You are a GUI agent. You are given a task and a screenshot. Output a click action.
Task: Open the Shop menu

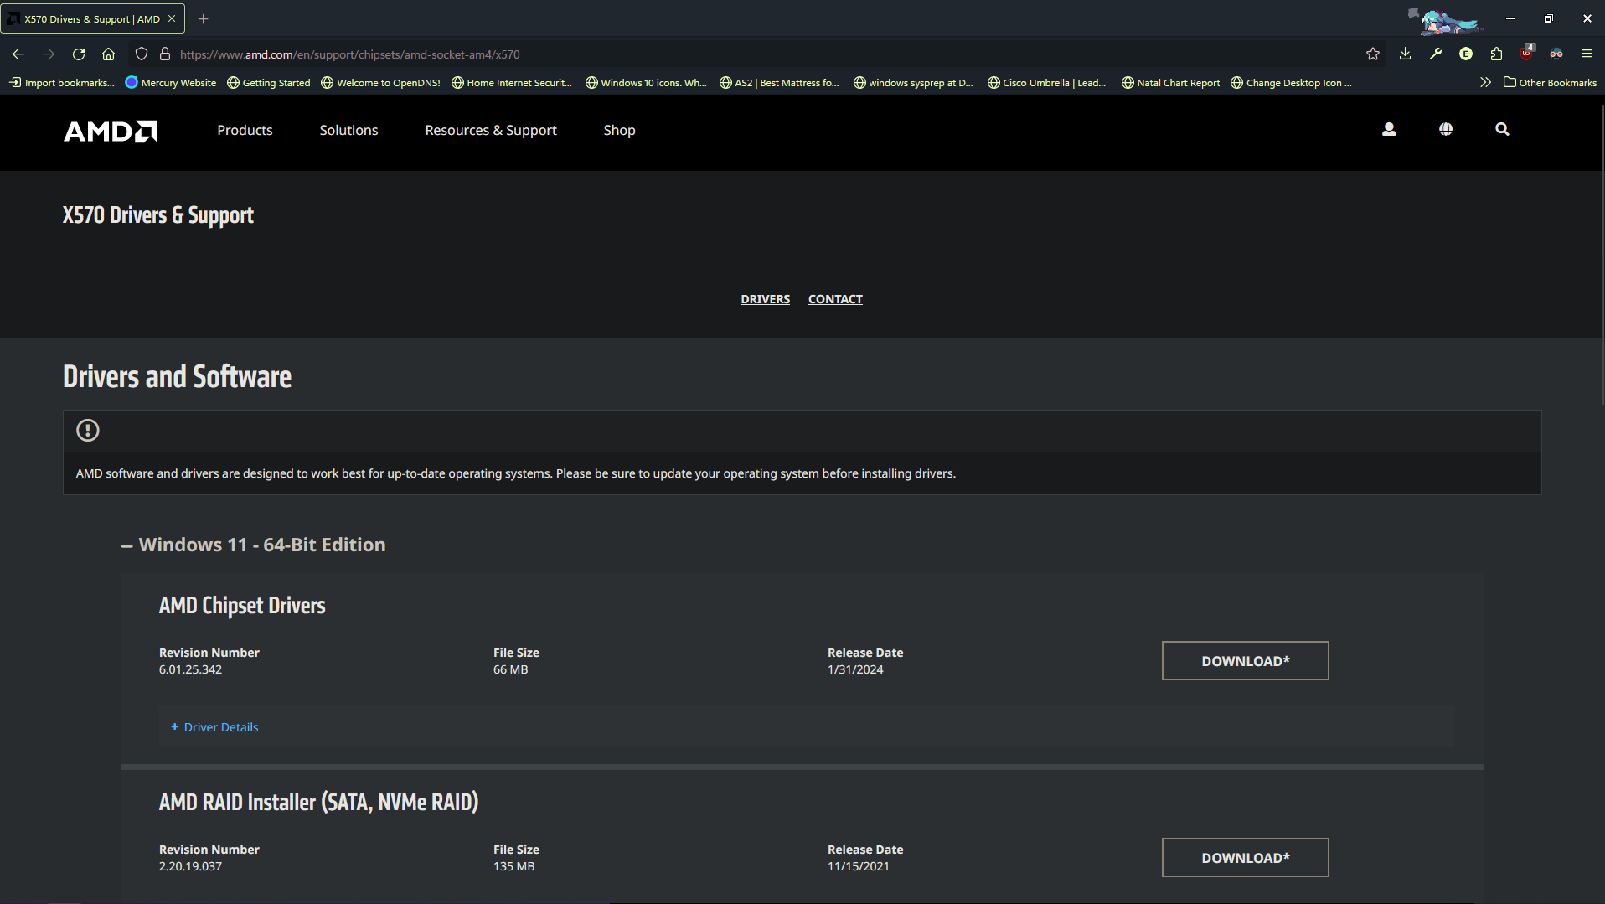click(619, 130)
